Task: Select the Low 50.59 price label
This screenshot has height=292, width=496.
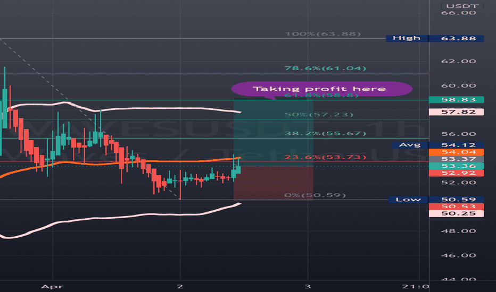Action: [436, 200]
